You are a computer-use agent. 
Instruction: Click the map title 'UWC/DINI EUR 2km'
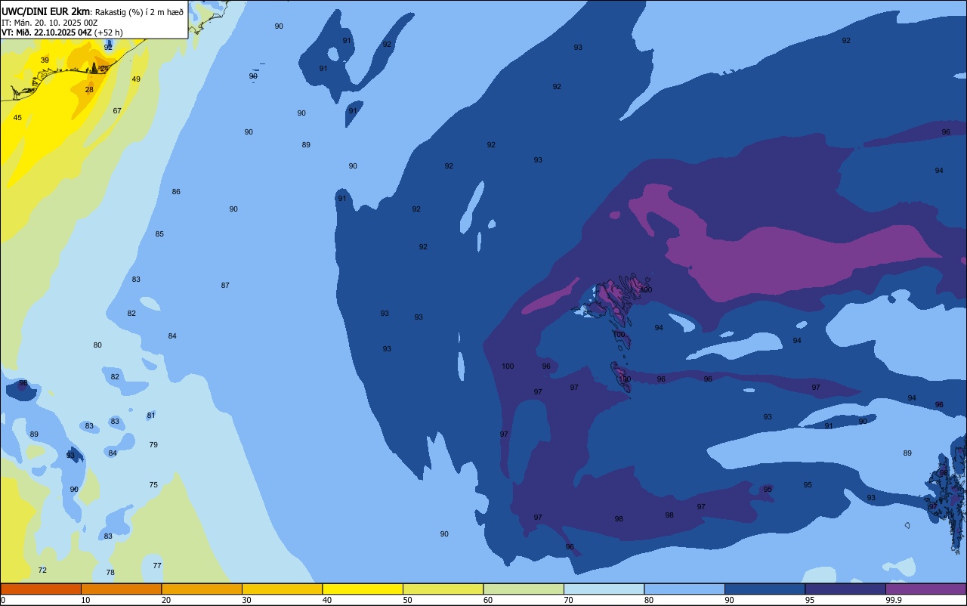pyautogui.click(x=45, y=11)
